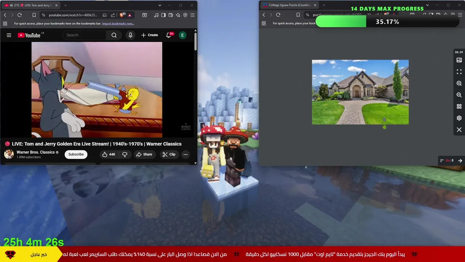The image size is (465, 262).
Task: Click the loose green puzzle piece below the image
Action: pyautogui.click(x=384, y=127)
